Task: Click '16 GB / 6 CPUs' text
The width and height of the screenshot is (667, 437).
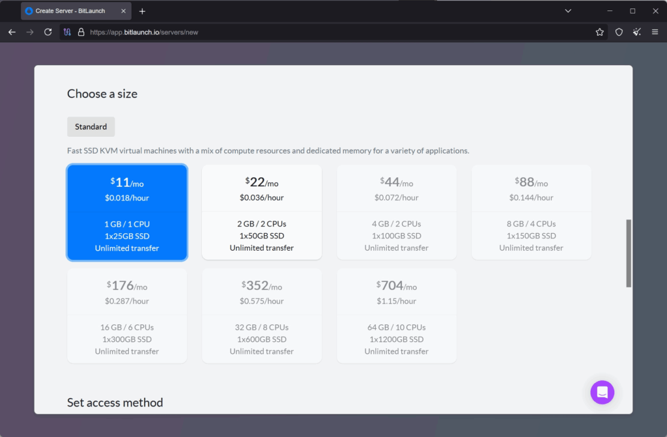Action: point(127,327)
